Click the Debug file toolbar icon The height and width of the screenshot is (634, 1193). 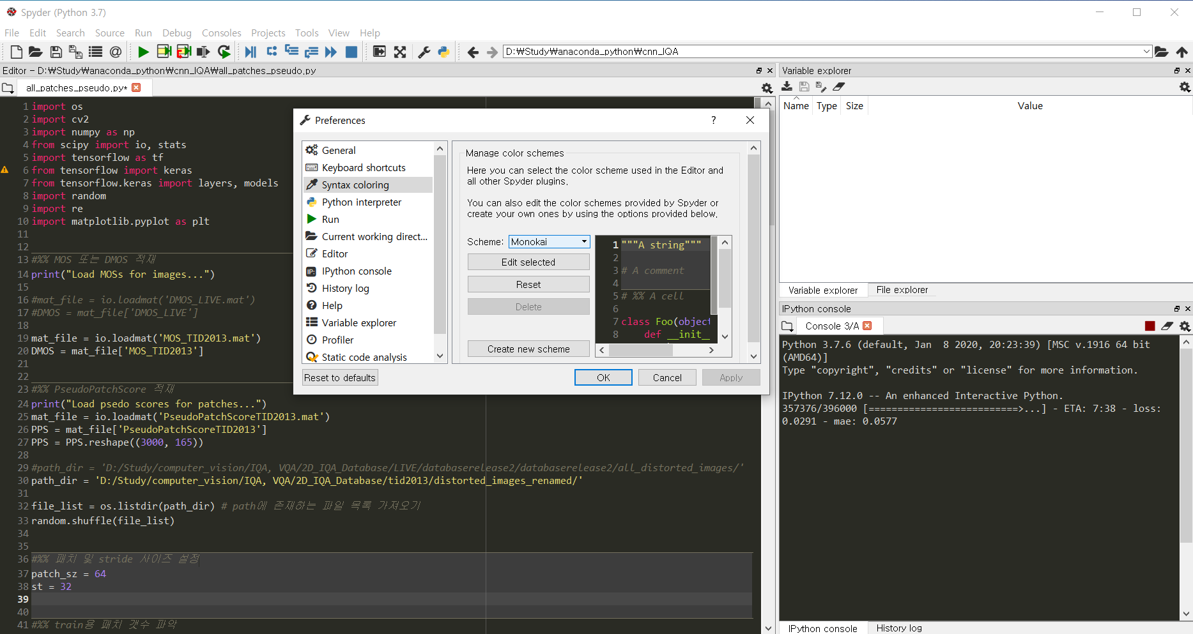pos(250,52)
